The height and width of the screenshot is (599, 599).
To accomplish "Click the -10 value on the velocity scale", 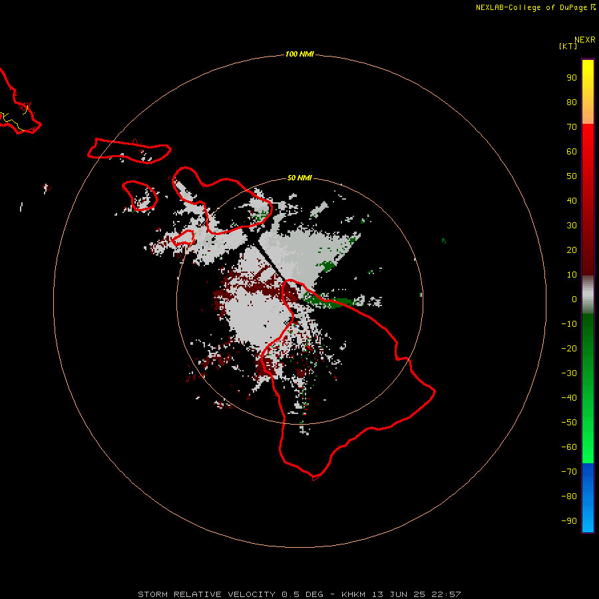I will coord(569,324).
